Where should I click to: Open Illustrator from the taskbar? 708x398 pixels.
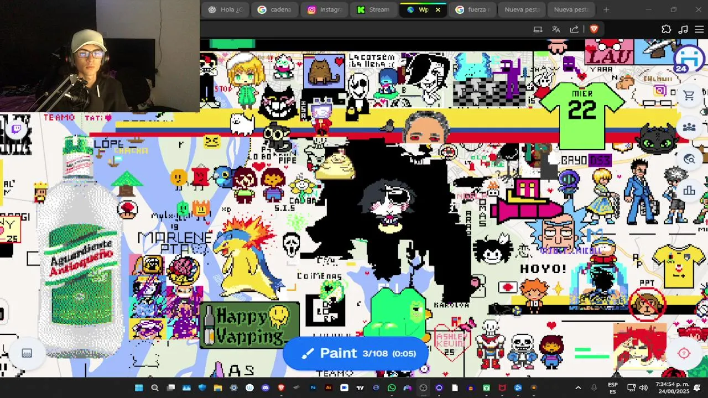point(329,387)
